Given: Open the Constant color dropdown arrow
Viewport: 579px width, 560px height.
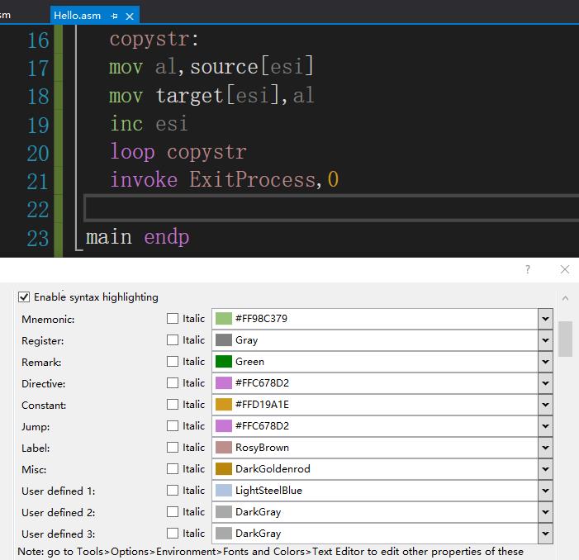Looking at the screenshot, I should (545, 404).
